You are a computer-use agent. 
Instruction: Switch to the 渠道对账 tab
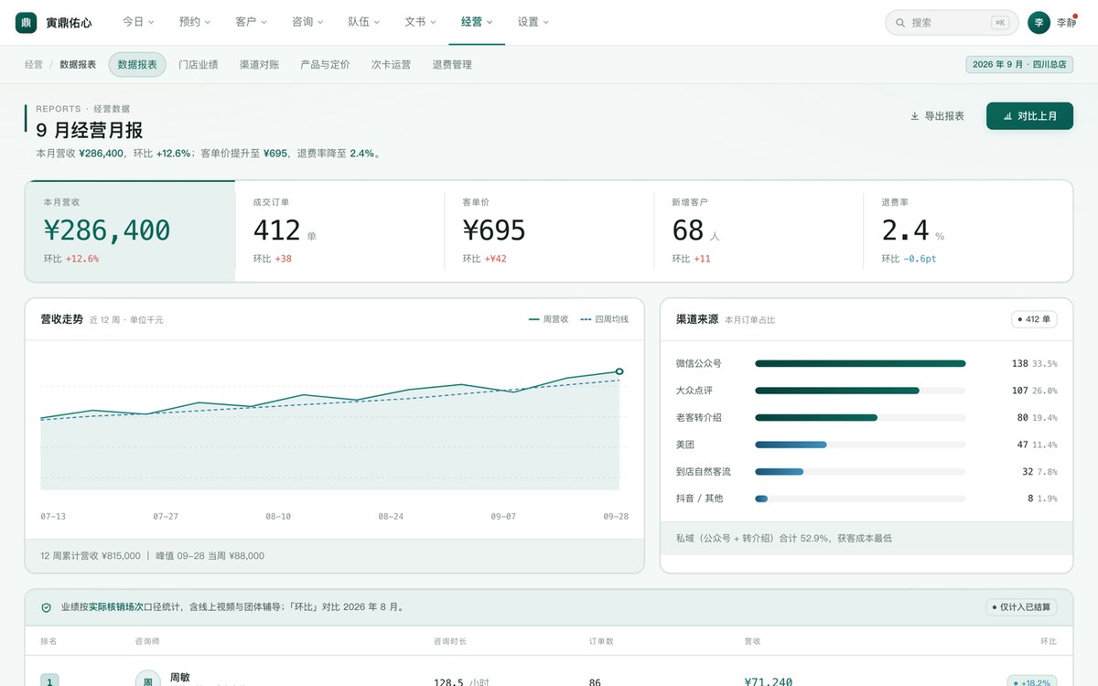click(259, 65)
